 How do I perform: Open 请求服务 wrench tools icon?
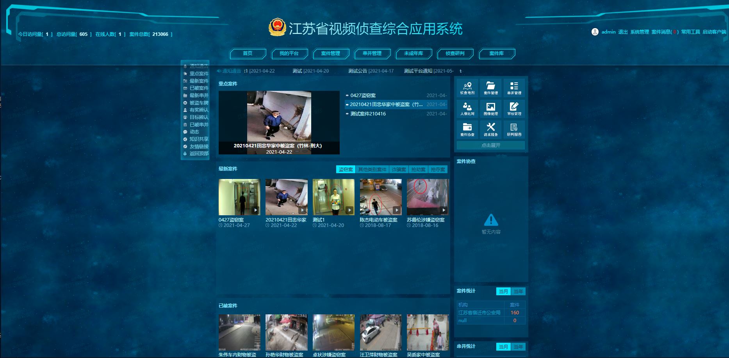pyautogui.click(x=490, y=129)
